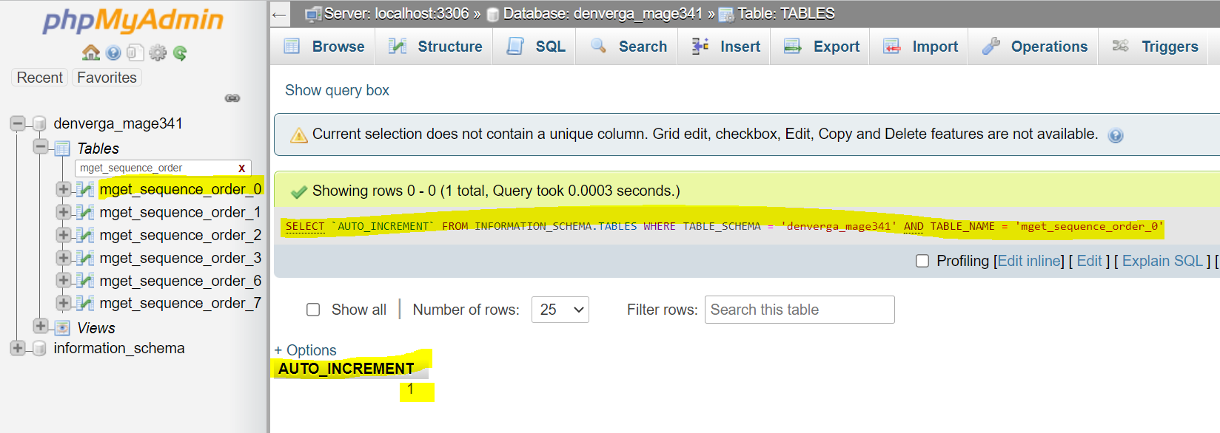The height and width of the screenshot is (433, 1220).
Task: Click the Explain SQL link
Action: [x=1162, y=261]
